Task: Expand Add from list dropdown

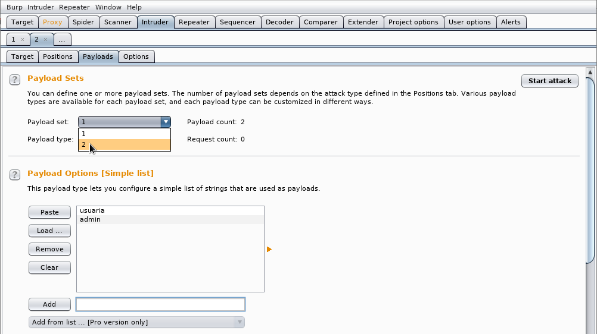Action: tap(240, 322)
